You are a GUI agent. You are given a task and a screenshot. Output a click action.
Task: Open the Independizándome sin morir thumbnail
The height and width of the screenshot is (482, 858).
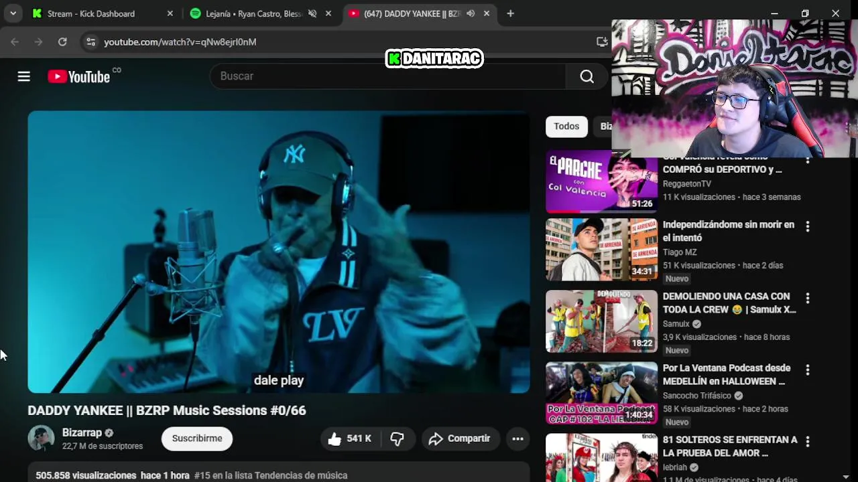coord(602,250)
